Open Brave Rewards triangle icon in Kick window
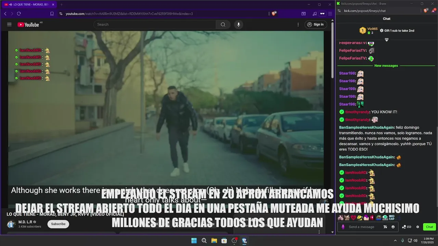438x246 pixels. pyautogui.click(x=433, y=11)
